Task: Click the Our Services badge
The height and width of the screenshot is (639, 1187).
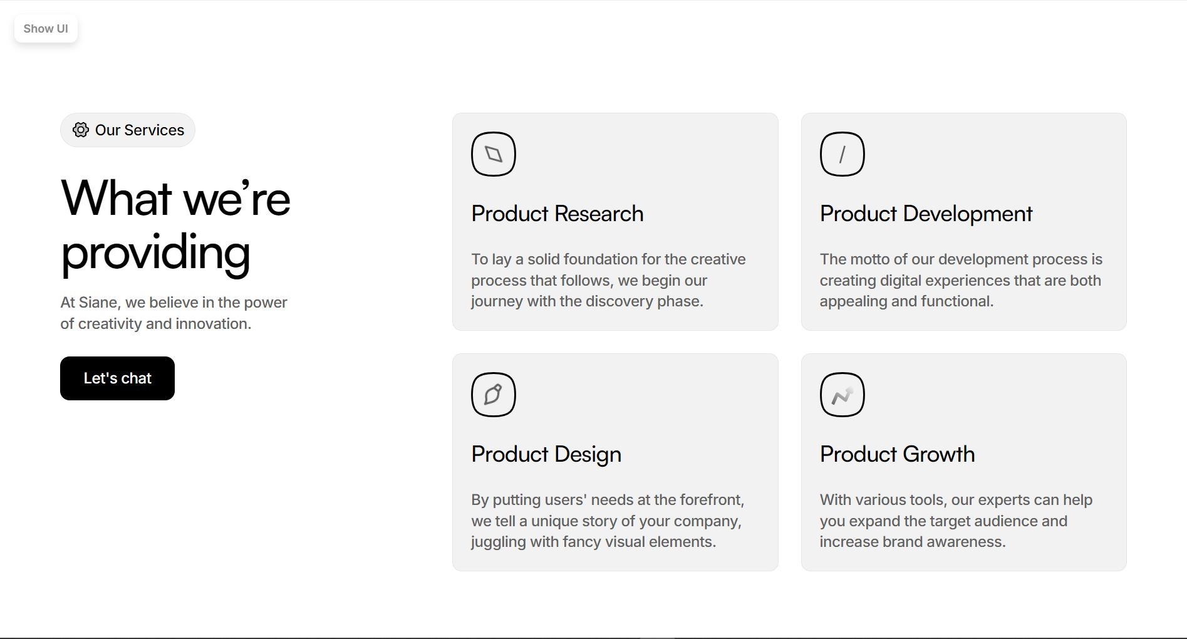Action: (127, 130)
